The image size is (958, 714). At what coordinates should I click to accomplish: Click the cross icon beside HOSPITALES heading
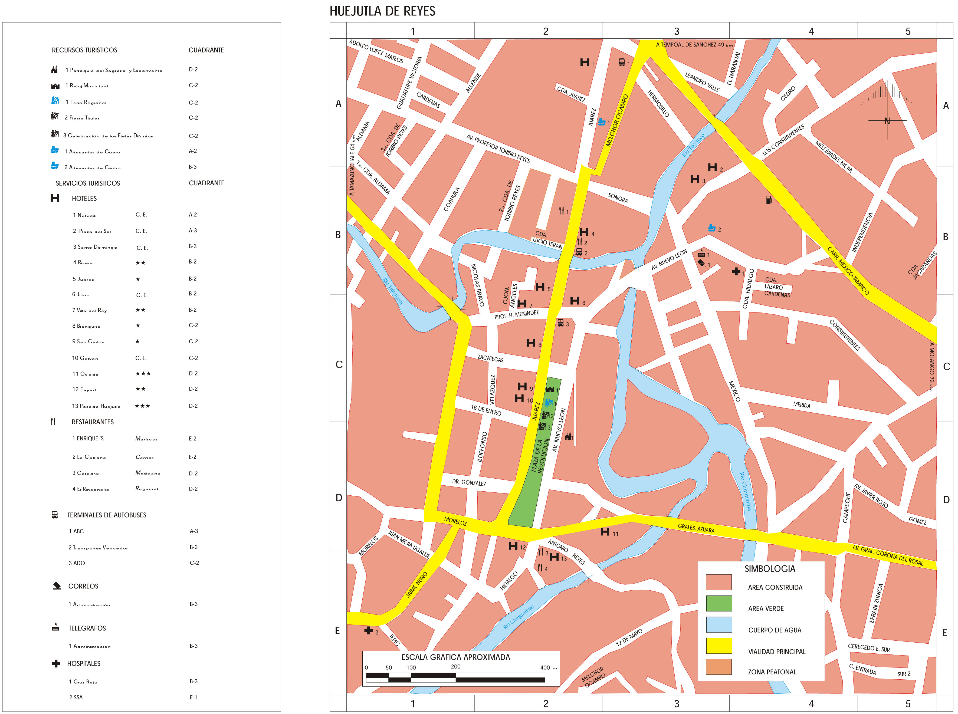[56, 663]
